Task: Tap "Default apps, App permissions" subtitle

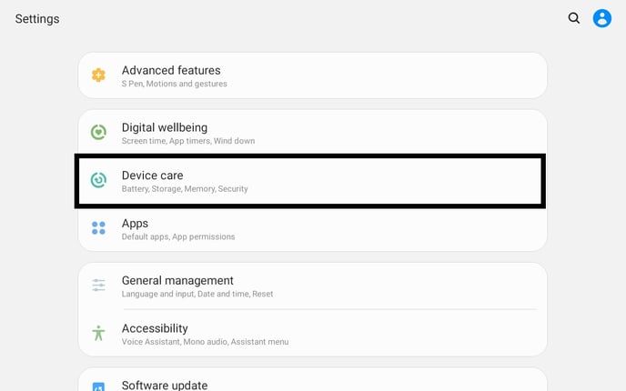Action: click(x=178, y=237)
